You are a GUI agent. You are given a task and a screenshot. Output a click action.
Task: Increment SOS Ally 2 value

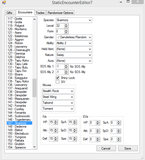[66, 71]
